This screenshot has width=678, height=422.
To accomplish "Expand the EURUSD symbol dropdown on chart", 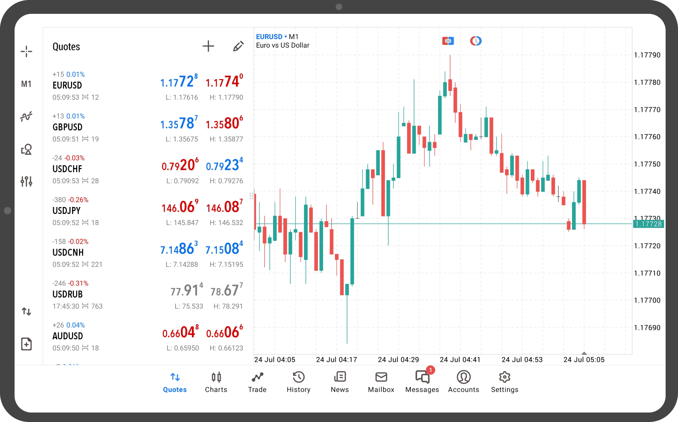I will (271, 36).
